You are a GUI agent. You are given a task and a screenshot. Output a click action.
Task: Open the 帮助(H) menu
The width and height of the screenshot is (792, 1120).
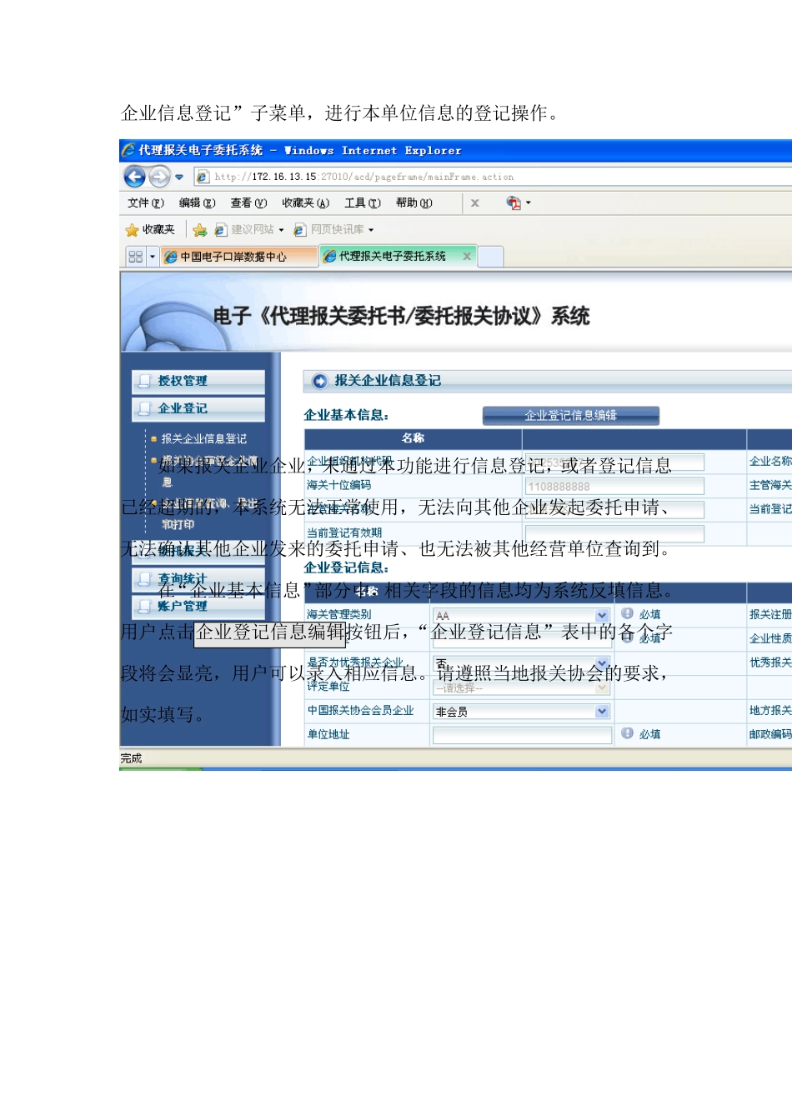414,202
